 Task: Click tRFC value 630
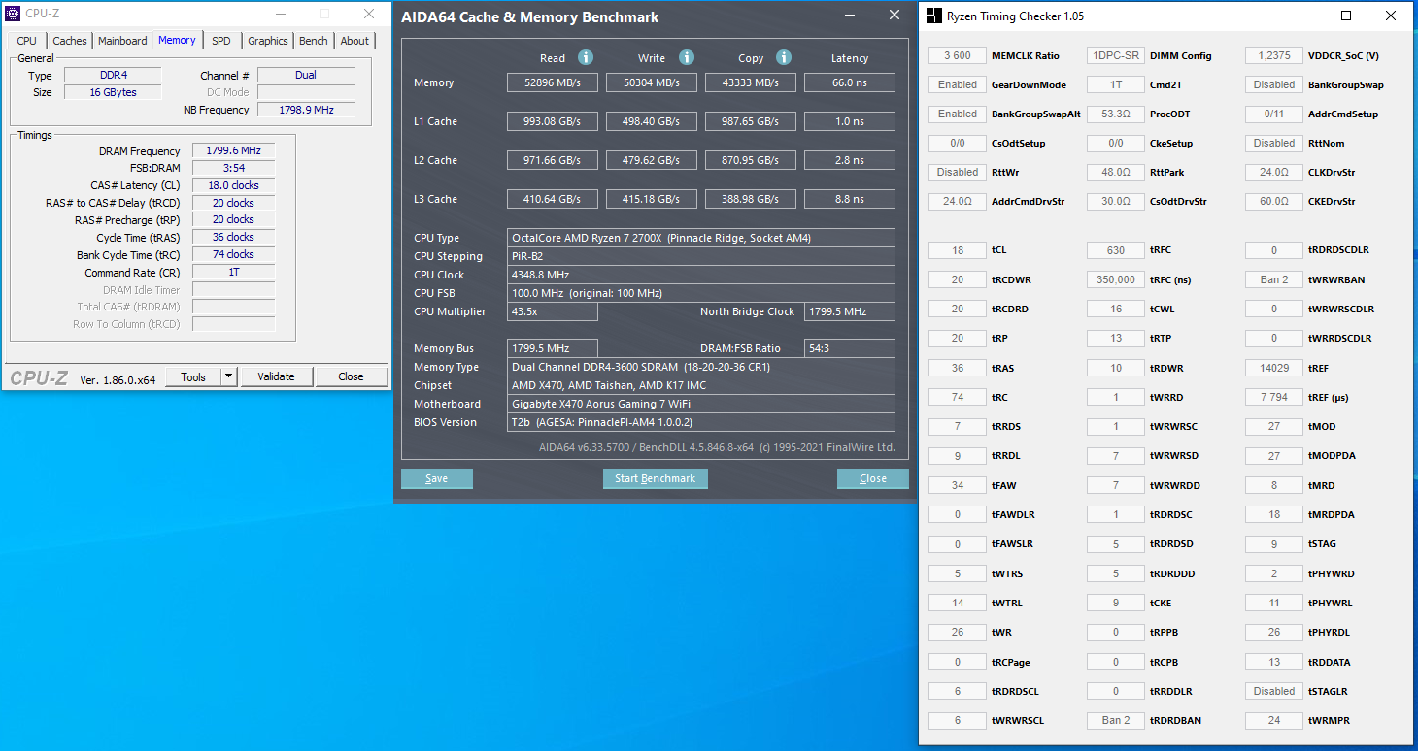(1116, 249)
